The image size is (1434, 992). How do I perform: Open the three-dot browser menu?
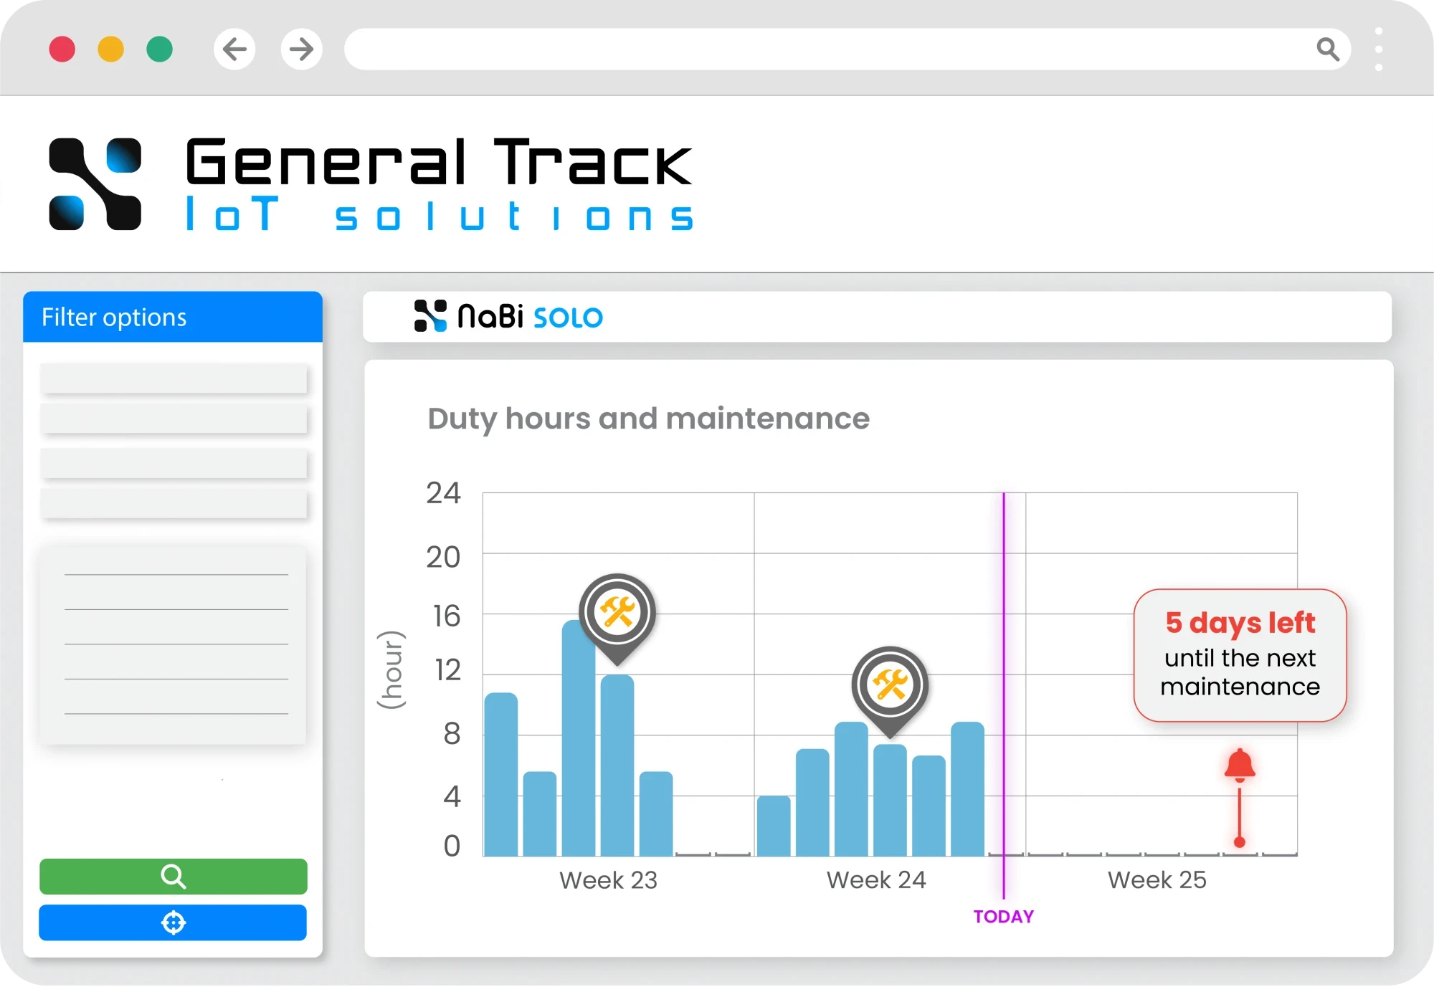click(x=1378, y=49)
